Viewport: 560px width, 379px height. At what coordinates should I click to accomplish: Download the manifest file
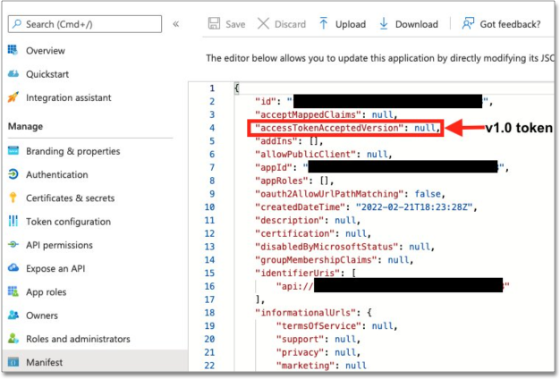(x=408, y=24)
